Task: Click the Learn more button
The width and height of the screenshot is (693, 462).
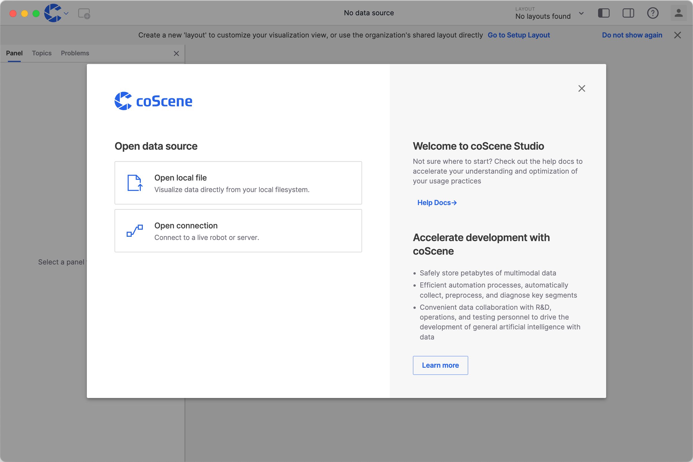Action: [x=440, y=365]
